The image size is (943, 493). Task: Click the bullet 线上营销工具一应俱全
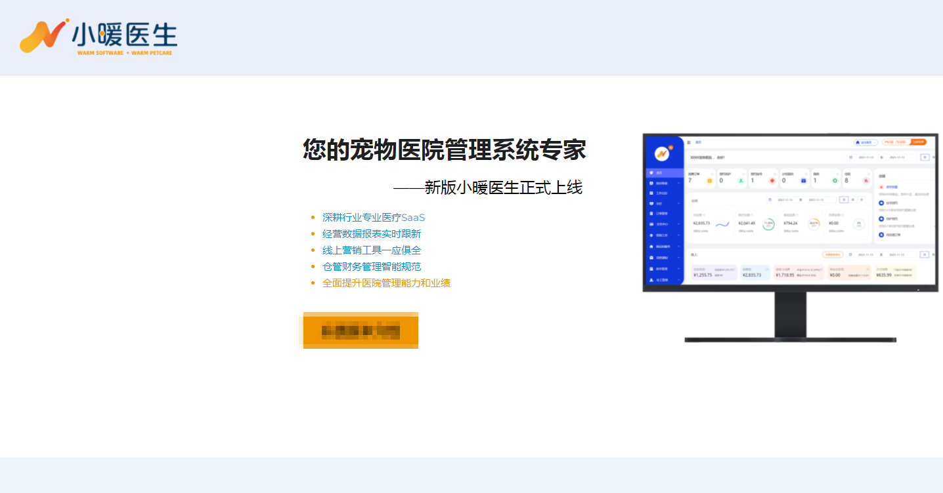pos(372,250)
